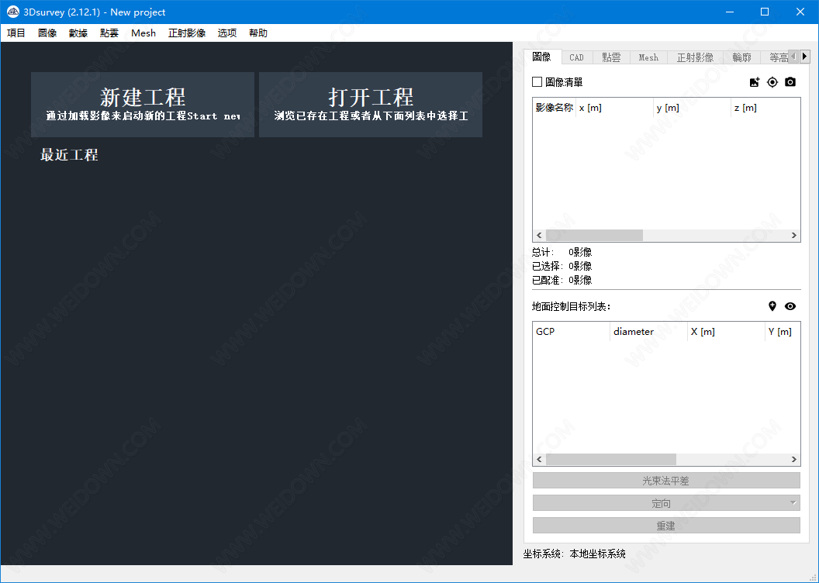Click the x [m] column header in image list
This screenshot has height=583, width=819.
(x=614, y=108)
